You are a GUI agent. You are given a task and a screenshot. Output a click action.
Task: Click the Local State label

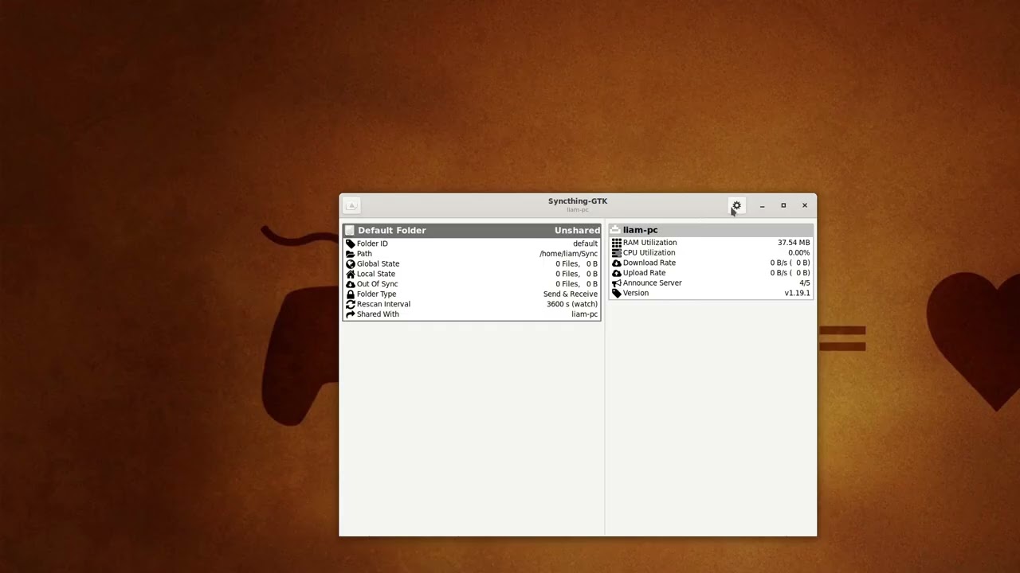(x=375, y=274)
